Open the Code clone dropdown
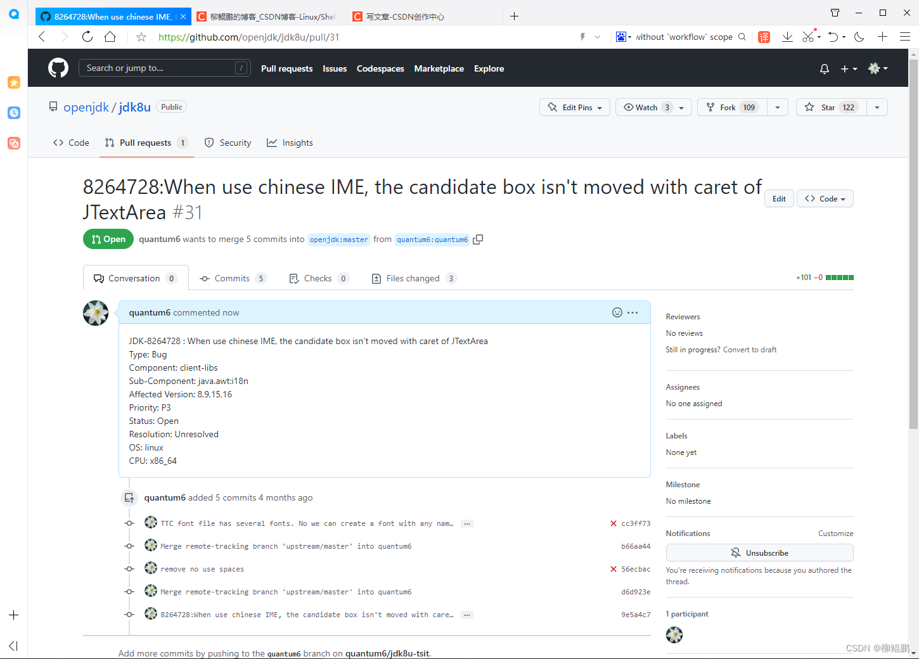 pyautogui.click(x=825, y=198)
